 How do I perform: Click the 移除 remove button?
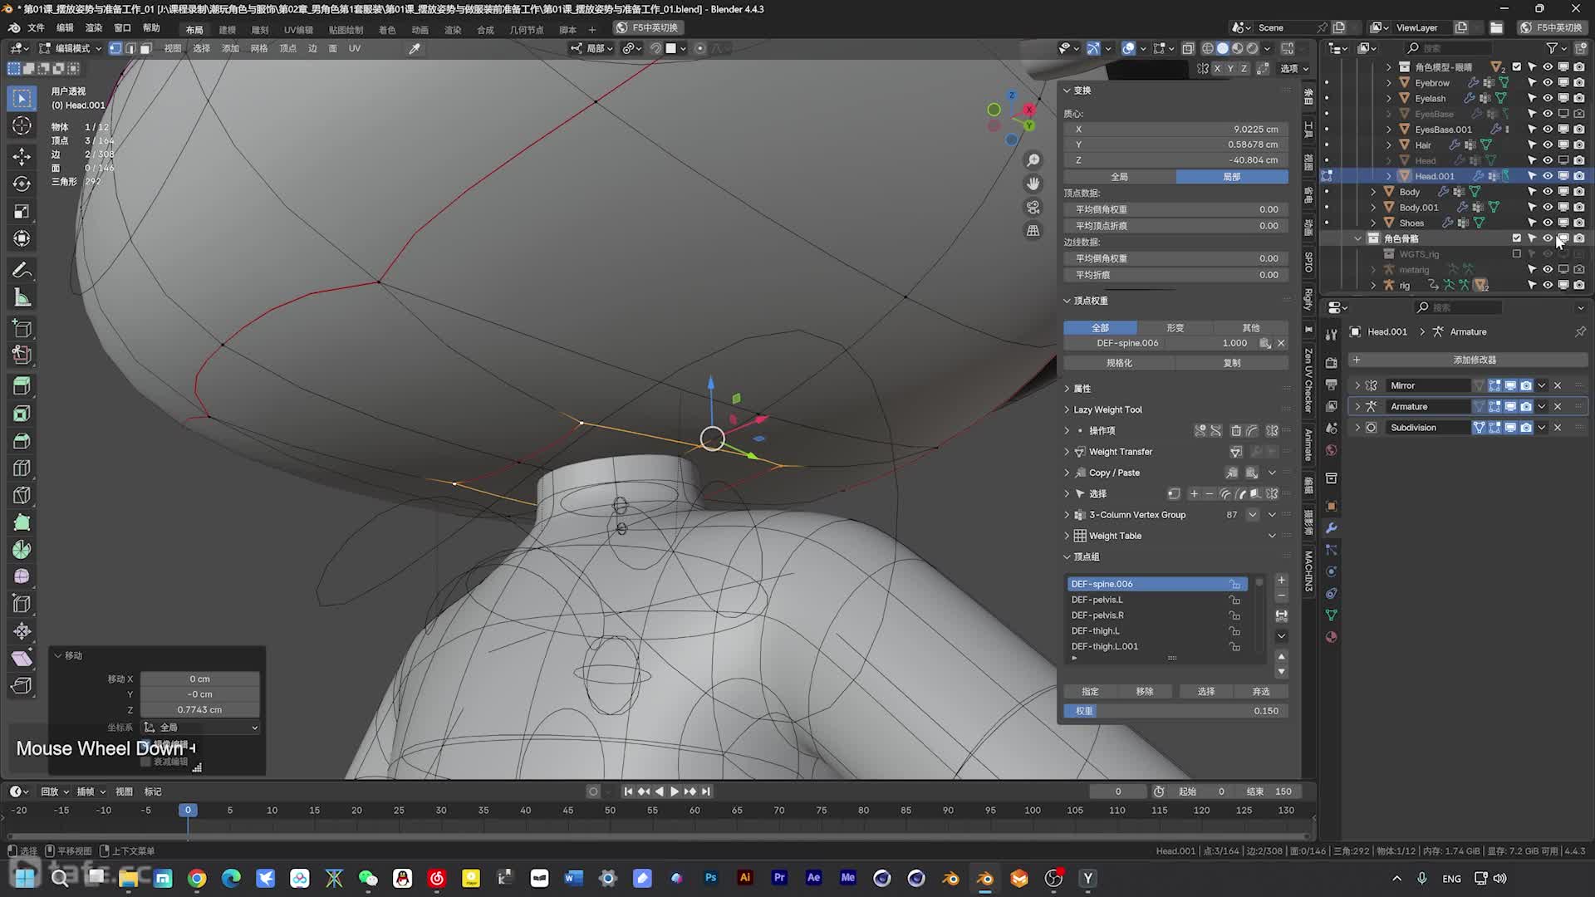(1145, 691)
